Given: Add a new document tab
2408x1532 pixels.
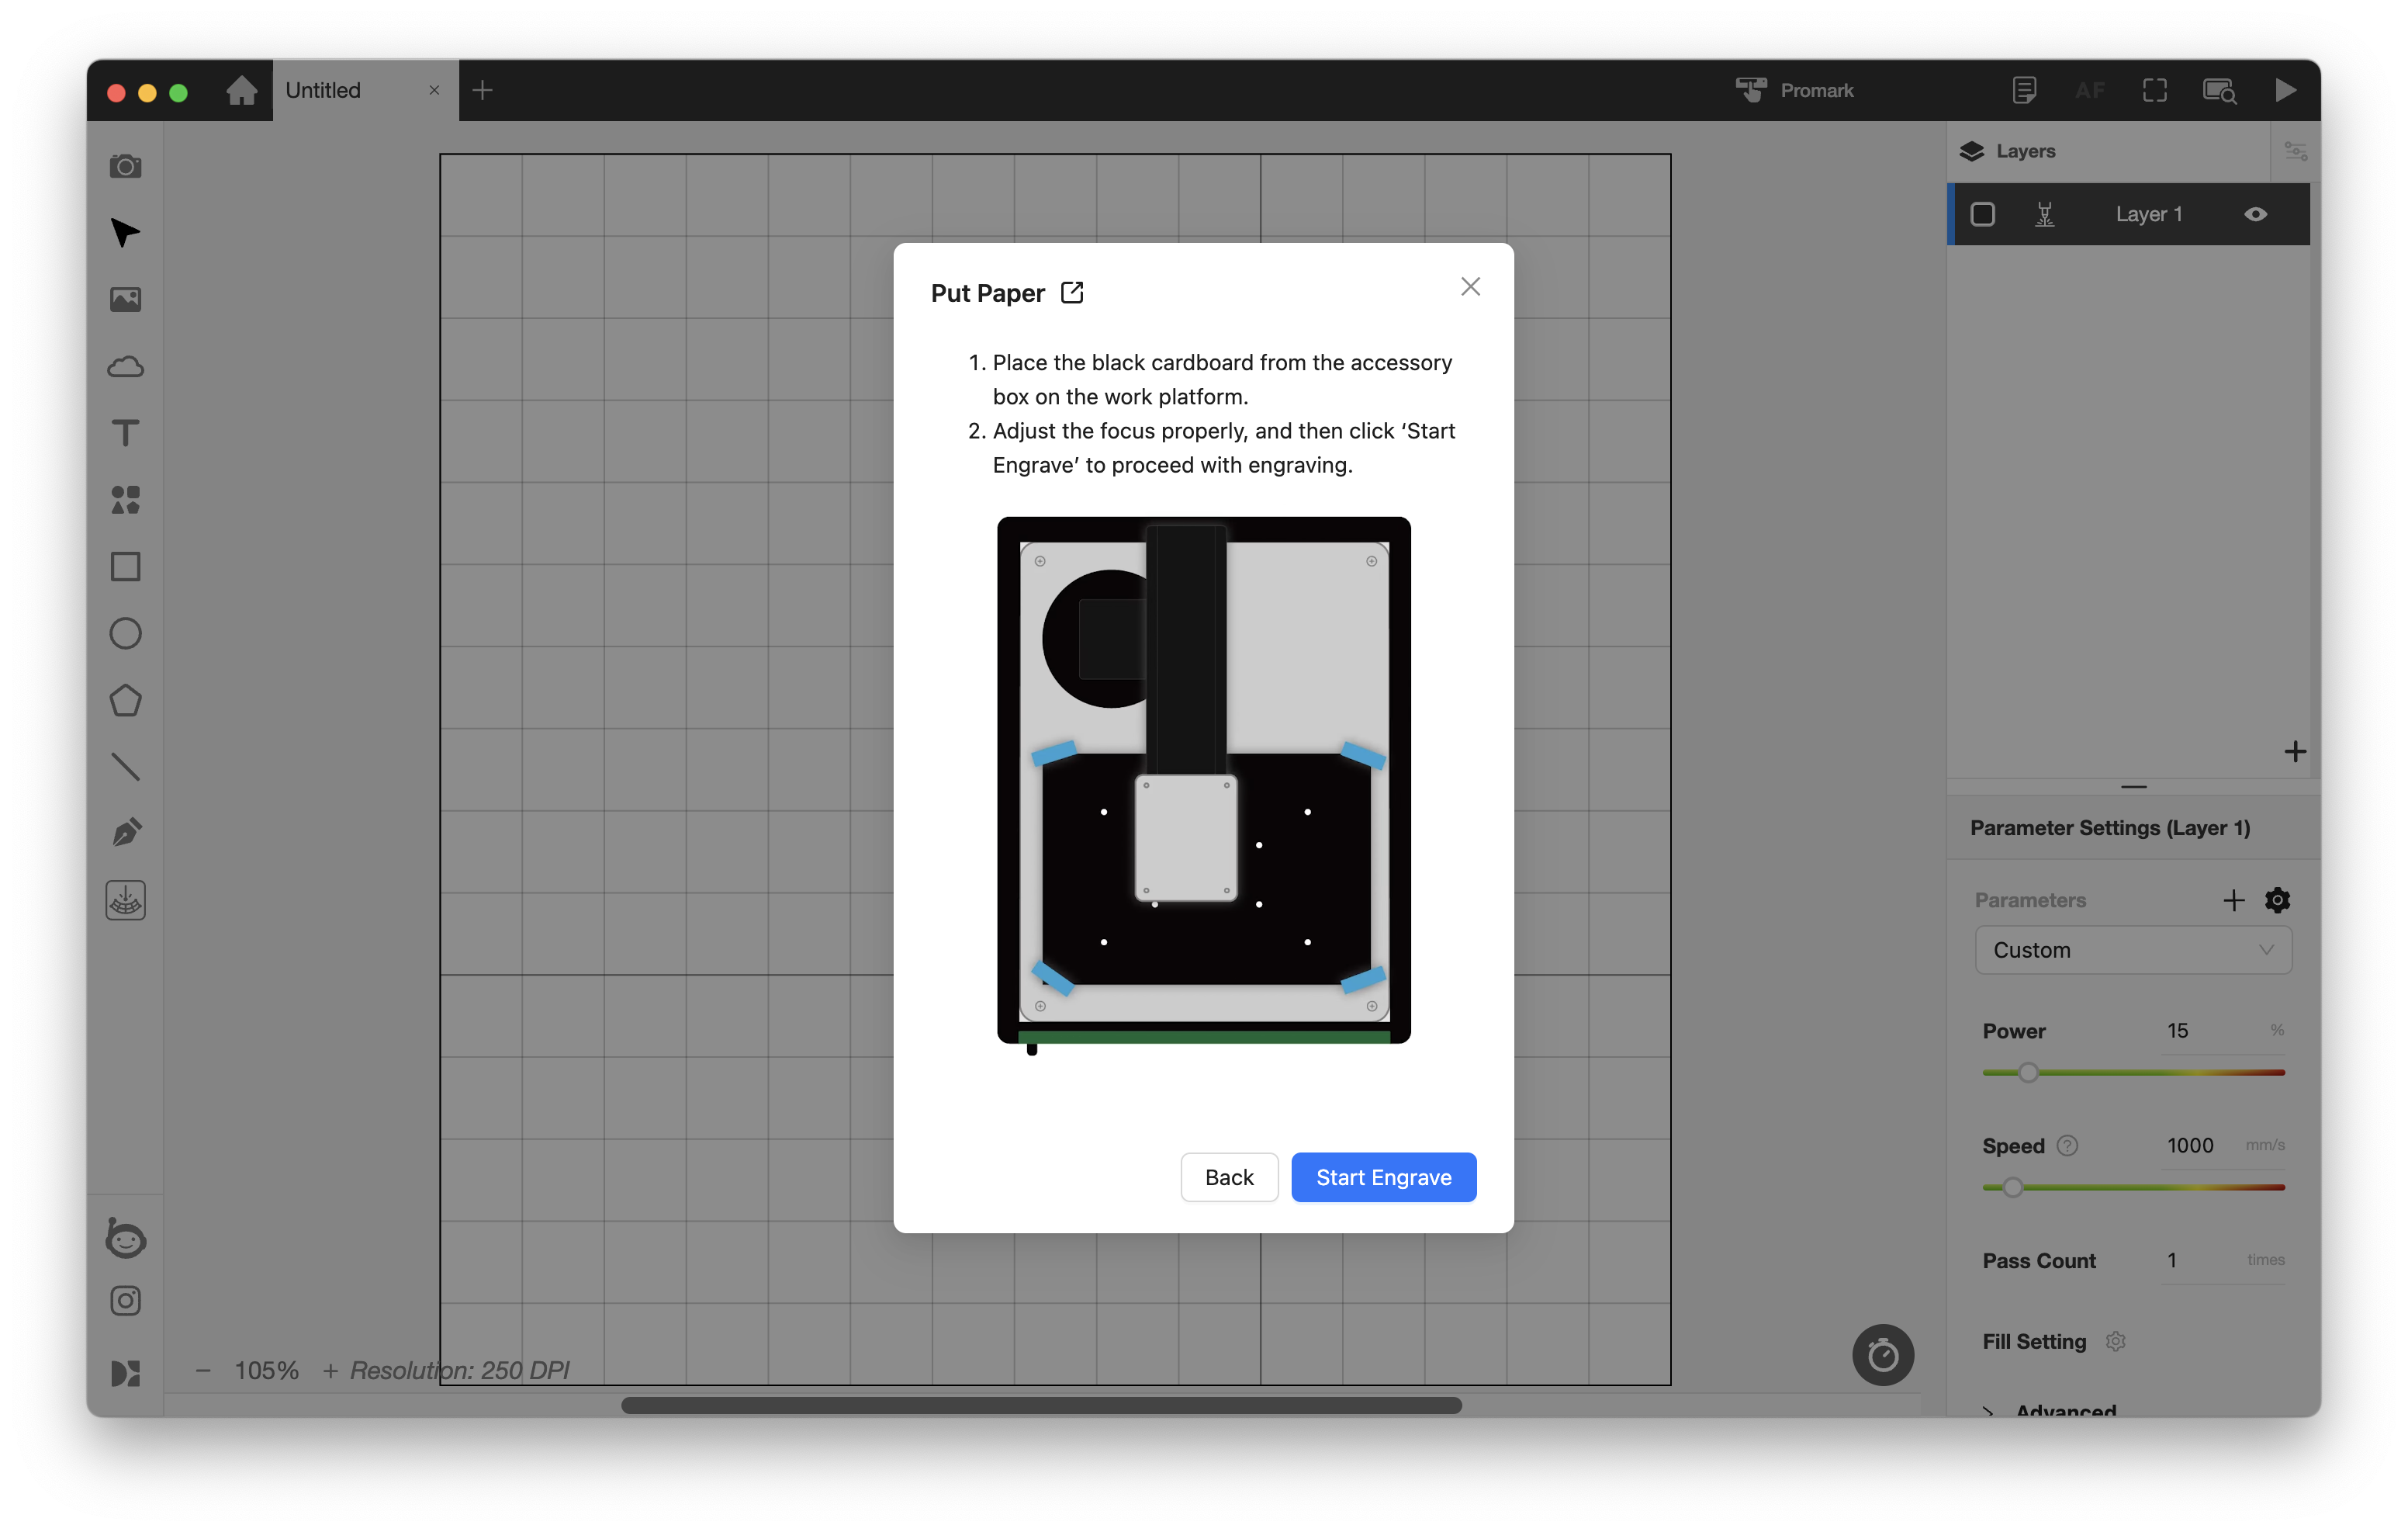Looking at the screenshot, I should (482, 90).
